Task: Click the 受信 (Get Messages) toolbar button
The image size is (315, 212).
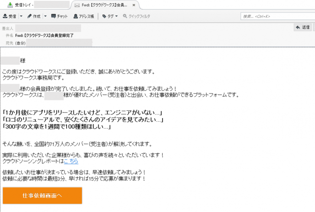Action: 10,16
